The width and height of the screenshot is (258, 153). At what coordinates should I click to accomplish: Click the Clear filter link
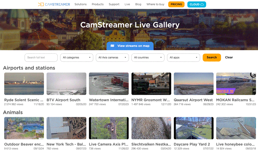click(229, 58)
